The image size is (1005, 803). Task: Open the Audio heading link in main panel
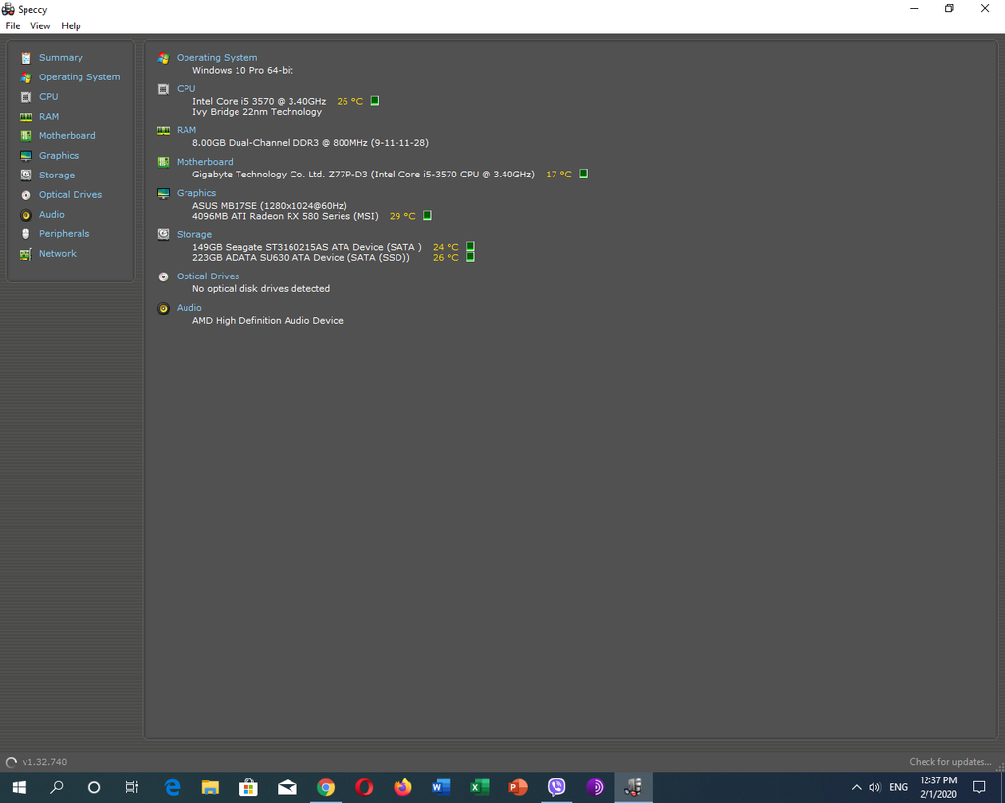[x=189, y=308]
